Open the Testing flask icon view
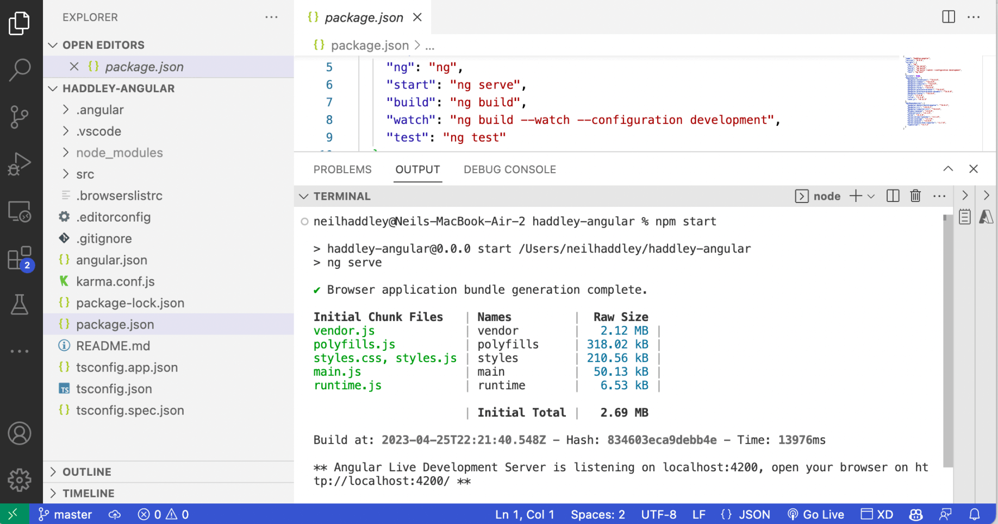998x524 pixels. [x=20, y=305]
